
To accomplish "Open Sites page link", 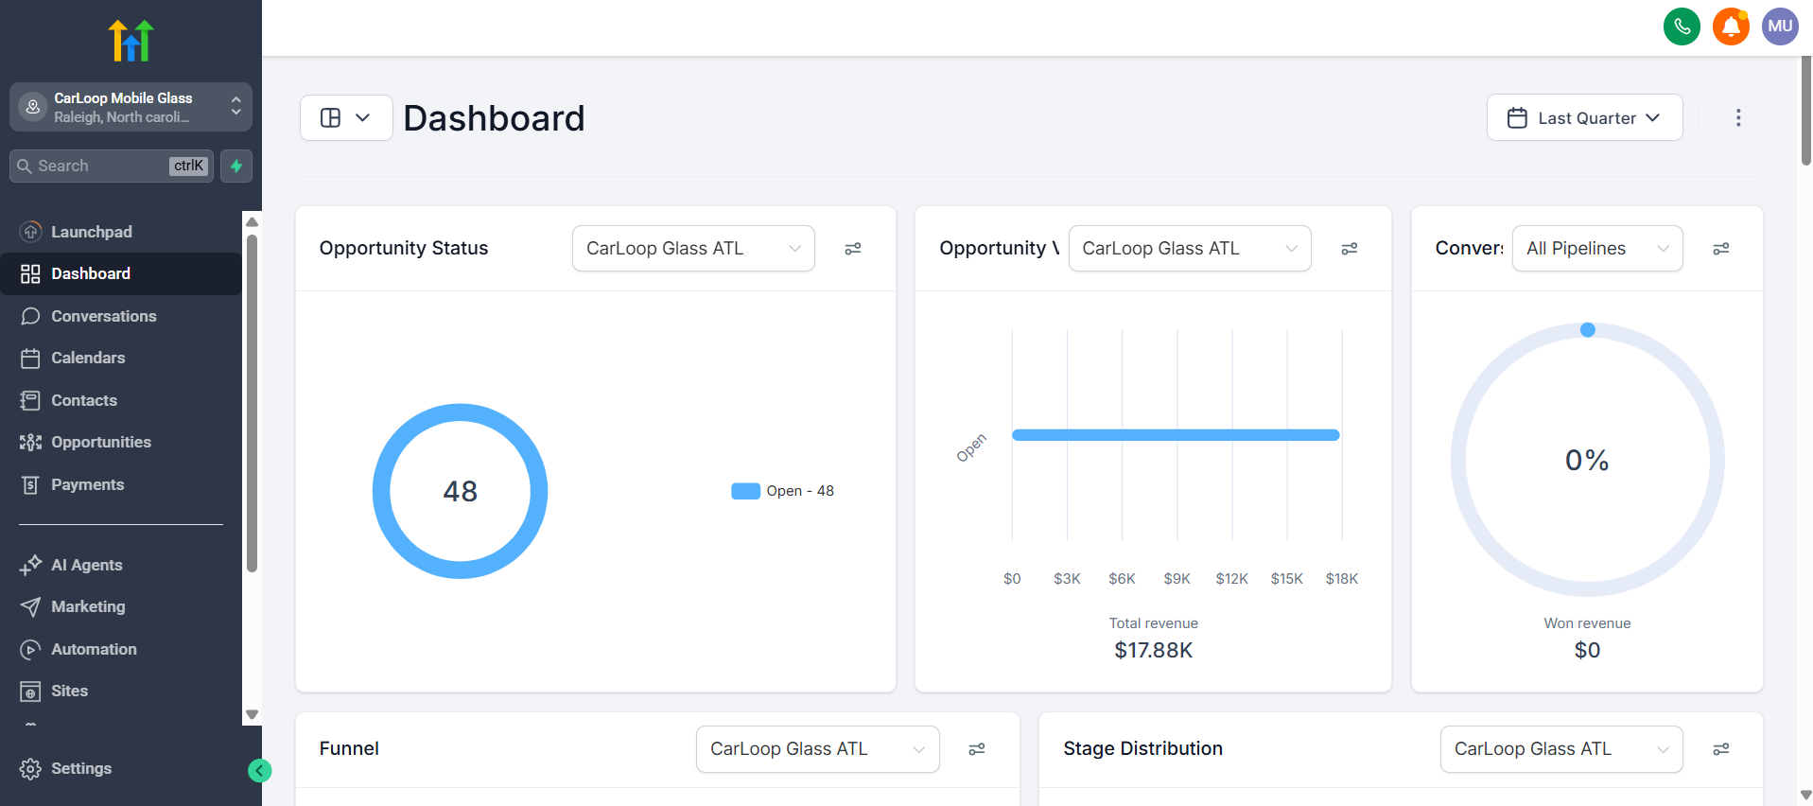I will click(x=121, y=691).
